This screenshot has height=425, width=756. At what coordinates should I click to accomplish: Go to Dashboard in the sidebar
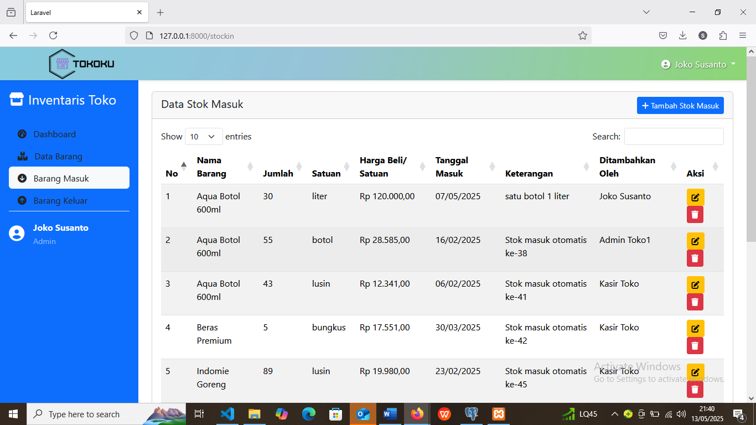pyautogui.click(x=54, y=134)
